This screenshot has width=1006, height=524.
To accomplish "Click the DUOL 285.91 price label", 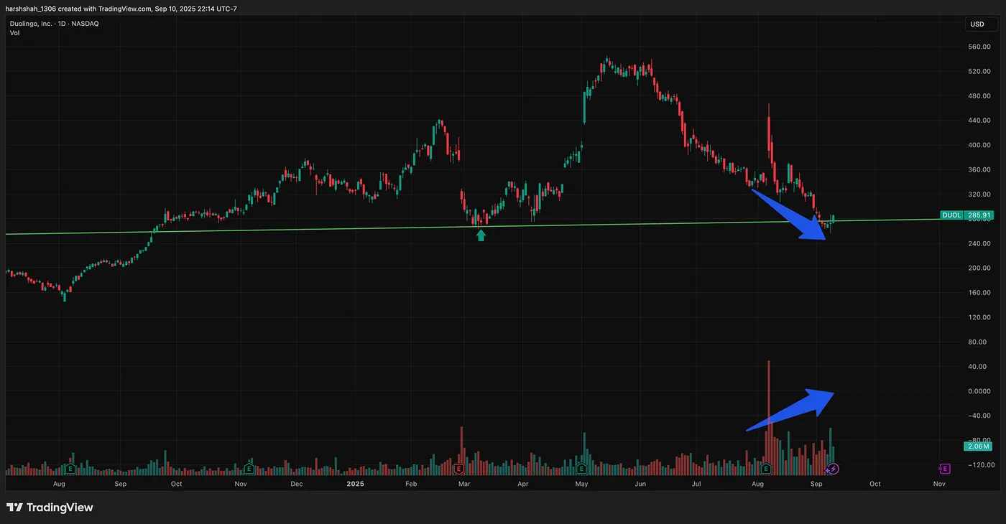I will click(x=967, y=215).
